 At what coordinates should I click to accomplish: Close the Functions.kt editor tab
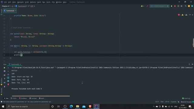[x=15, y=11]
